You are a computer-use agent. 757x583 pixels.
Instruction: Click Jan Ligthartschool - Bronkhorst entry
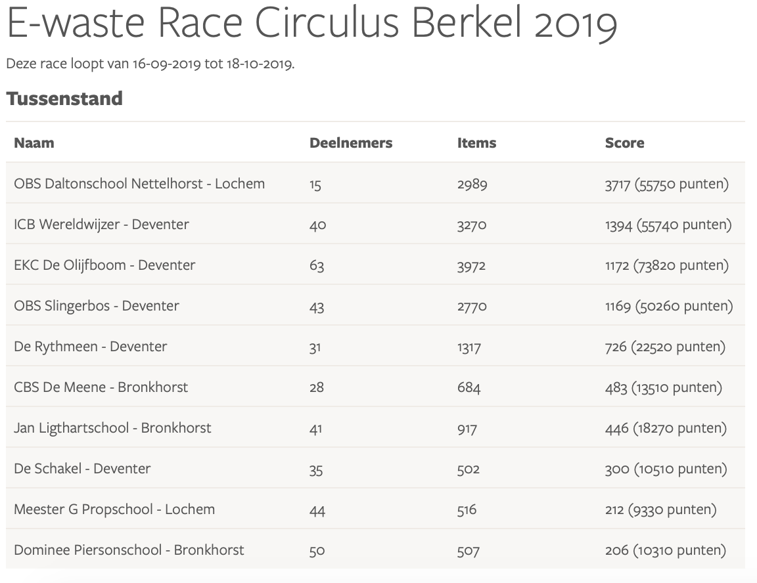point(112,428)
